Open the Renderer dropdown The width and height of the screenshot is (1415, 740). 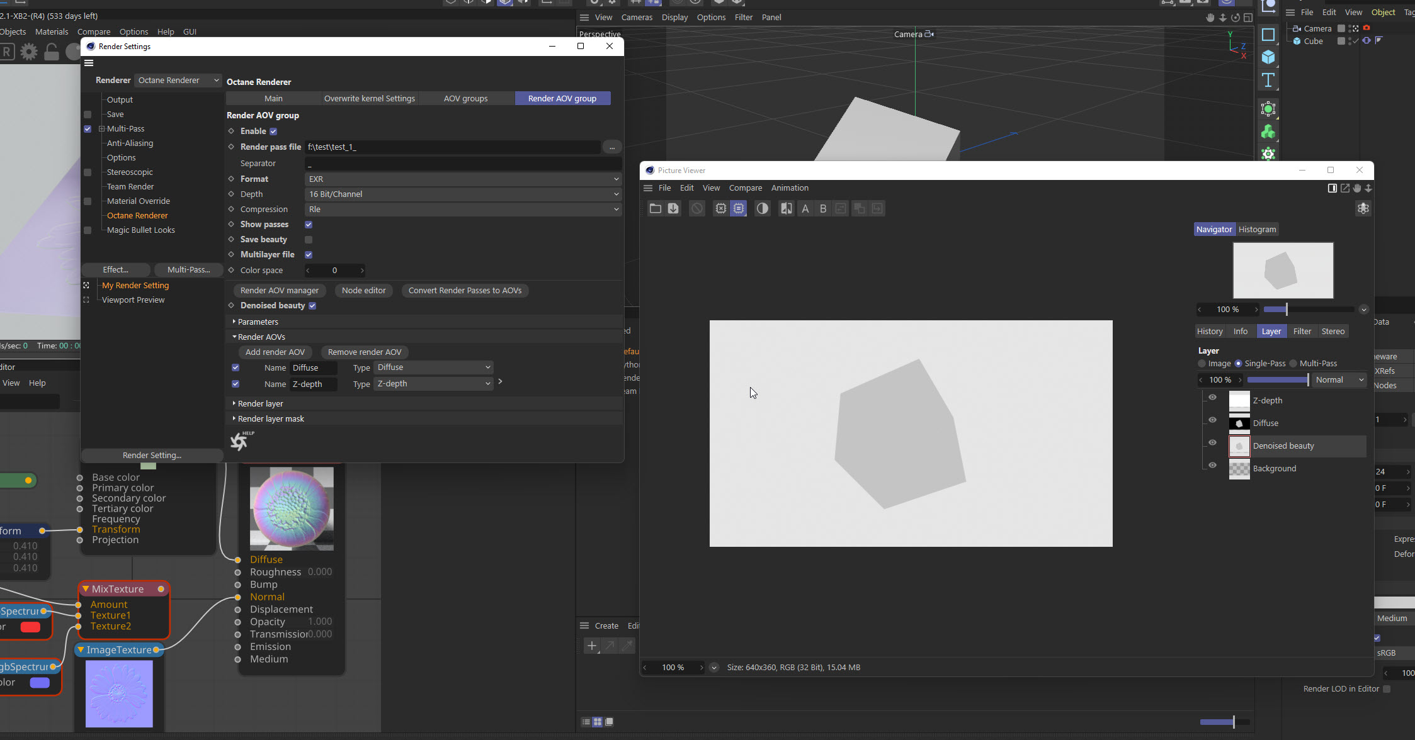click(x=178, y=81)
